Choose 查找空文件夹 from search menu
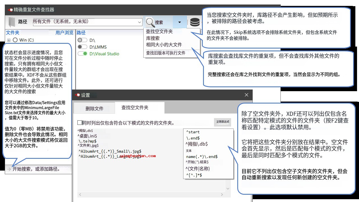The height and width of the screenshot is (202, 359). click(x=159, y=31)
